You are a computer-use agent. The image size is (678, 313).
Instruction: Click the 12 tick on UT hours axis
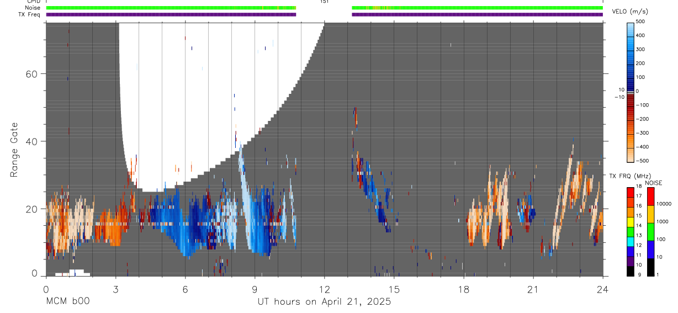pos(324,289)
